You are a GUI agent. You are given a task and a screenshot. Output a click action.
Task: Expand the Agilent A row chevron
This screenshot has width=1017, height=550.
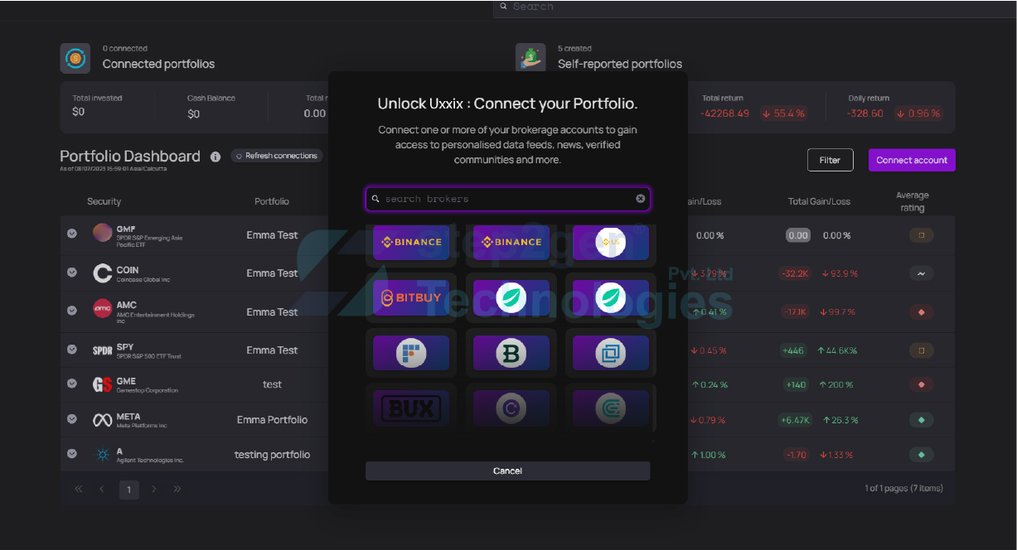click(x=72, y=454)
